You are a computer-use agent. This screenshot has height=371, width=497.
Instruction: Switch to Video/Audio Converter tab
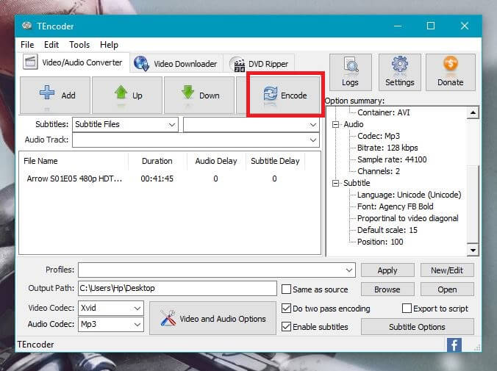coord(74,62)
